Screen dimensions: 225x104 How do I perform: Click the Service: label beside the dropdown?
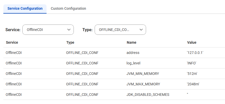13,30
